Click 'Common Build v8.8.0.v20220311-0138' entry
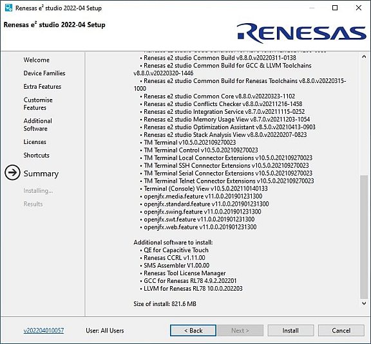Screen dimensions: 371x344 click(x=220, y=58)
